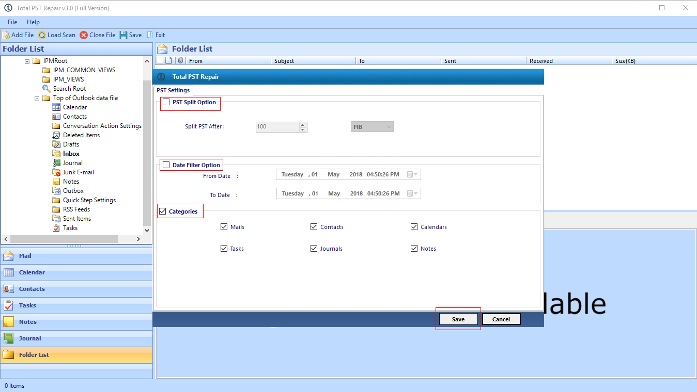Image resolution: width=697 pixels, height=392 pixels.
Task: Enable the PST Split Option checkbox
Action: point(166,102)
